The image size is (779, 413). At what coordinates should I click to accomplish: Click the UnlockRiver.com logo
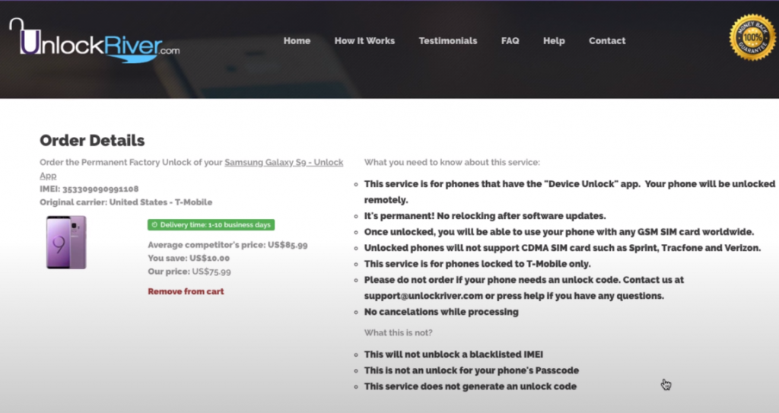point(94,41)
